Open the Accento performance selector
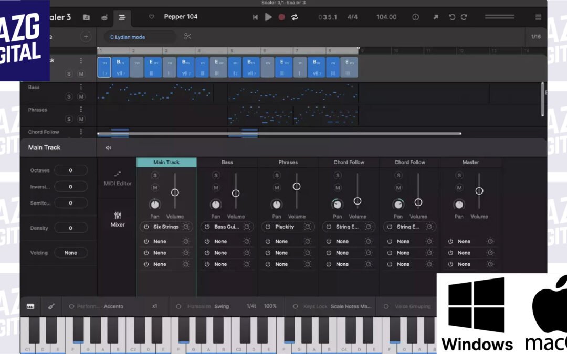This screenshot has width=567, height=354. [x=113, y=306]
